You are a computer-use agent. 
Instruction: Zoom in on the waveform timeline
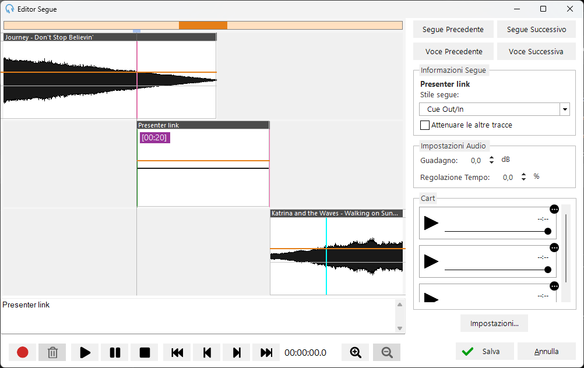coord(356,352)
